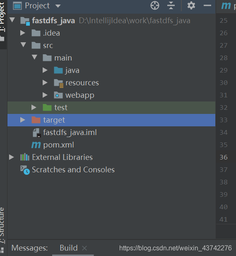Select the .idea folder label
The height and width of the screenshot is (256, 236).
click(51, 33)
